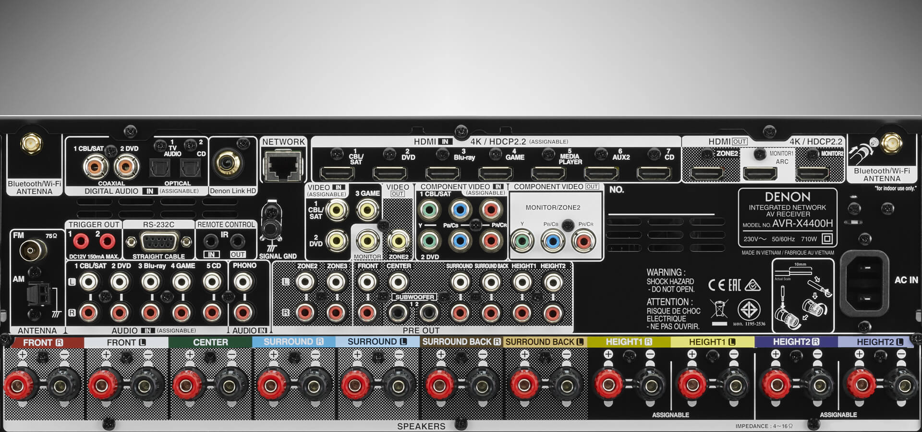The width and height of the screenshot is (922, 432).
Task: Click the Denon Link HD jack
Action: coord(228,163)
